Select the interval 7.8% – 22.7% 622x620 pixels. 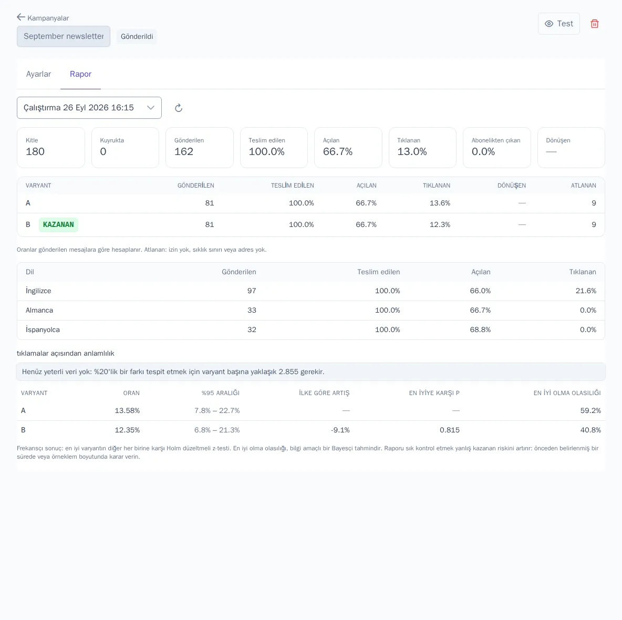pos(217,410)
